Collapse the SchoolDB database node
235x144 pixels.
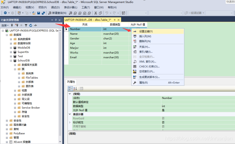(x=11, y=61)
